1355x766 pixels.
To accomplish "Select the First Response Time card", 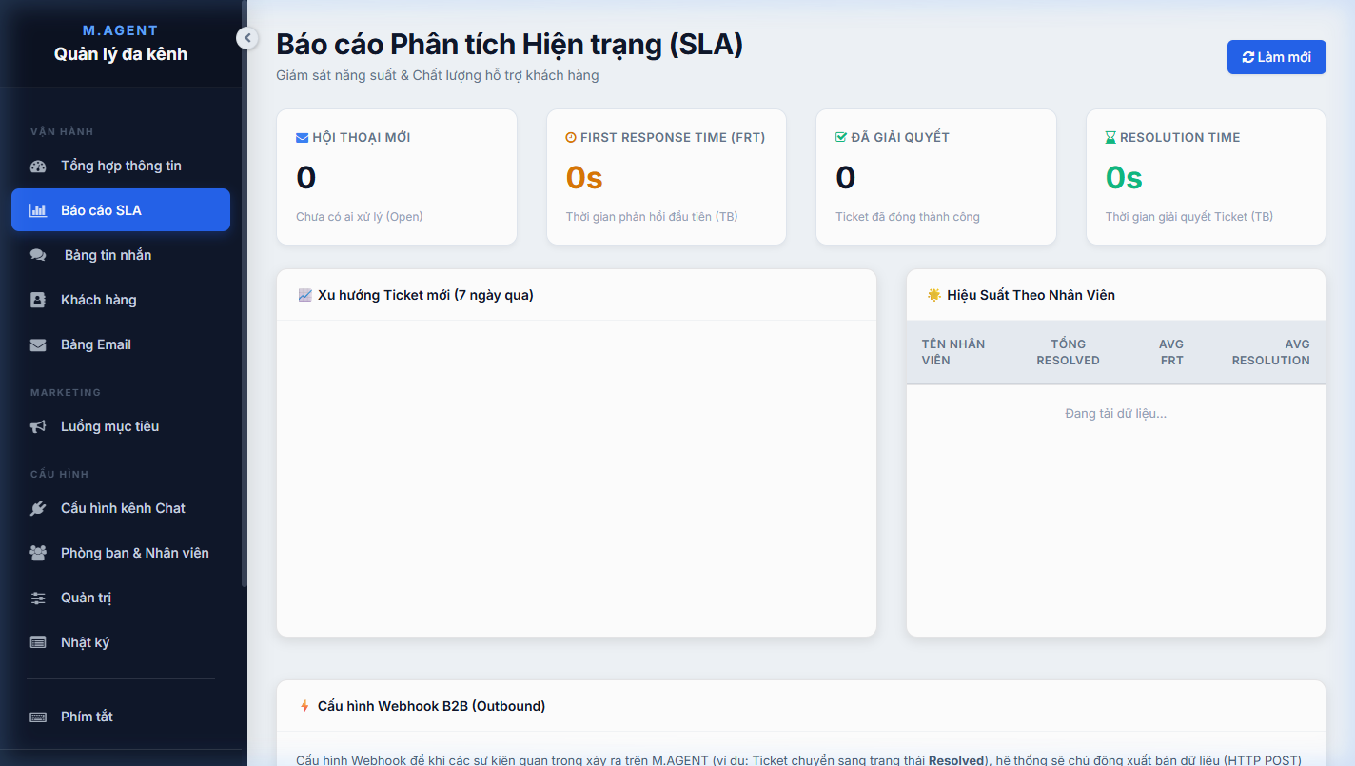I will click(x=666, y=177).
